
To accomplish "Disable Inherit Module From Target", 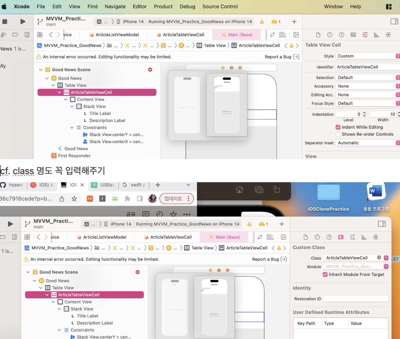I will click(325, 274).
